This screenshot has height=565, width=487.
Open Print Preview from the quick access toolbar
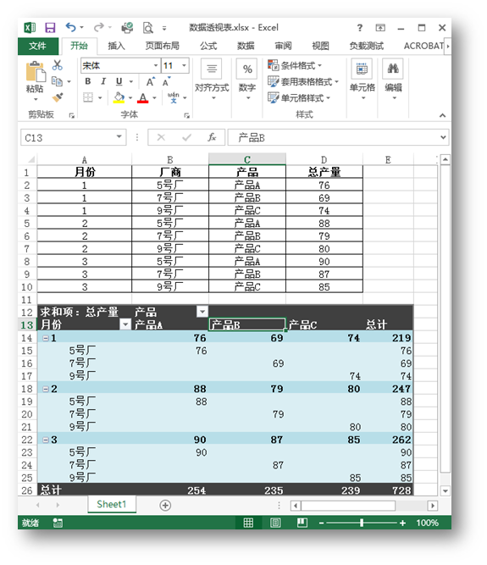147,28
